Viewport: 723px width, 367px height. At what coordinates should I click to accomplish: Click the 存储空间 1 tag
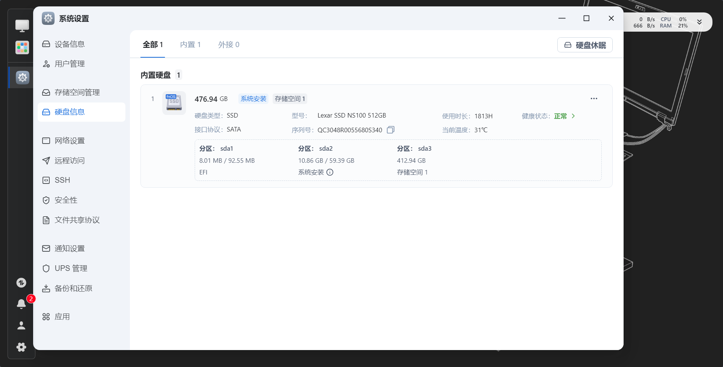290,99
